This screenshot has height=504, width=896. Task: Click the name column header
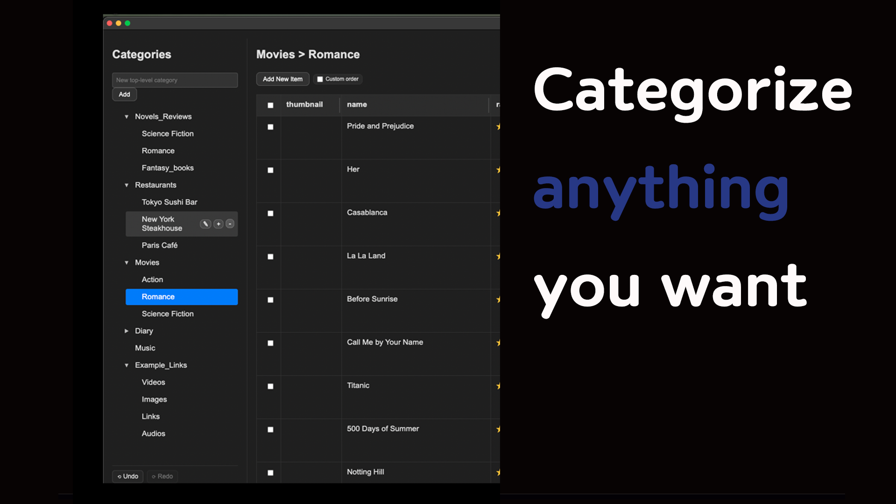[x=357, y=105]
